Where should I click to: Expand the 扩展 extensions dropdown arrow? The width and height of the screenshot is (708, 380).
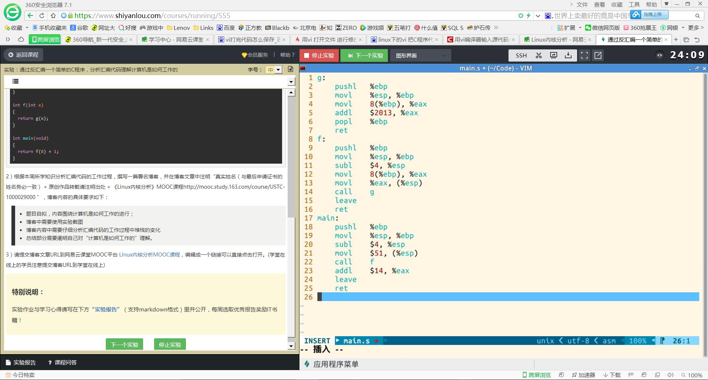click(580, 28)
